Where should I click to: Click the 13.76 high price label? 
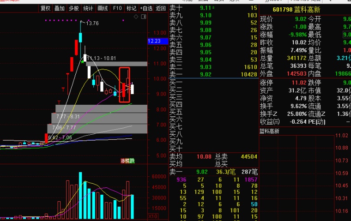tap(92, 23)
